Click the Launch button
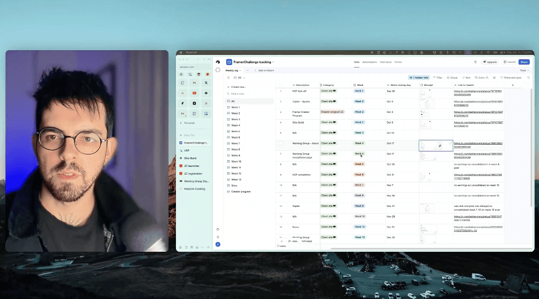Viewport: 539px width, 299px height. pyautogui.click(x=510, y=62)
